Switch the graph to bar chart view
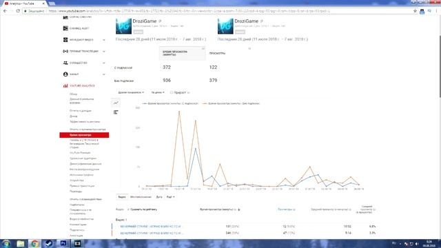The image size is (441, 248). (116, 112)
